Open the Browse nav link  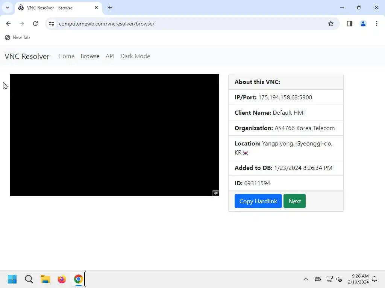click(x=90, y=56)
